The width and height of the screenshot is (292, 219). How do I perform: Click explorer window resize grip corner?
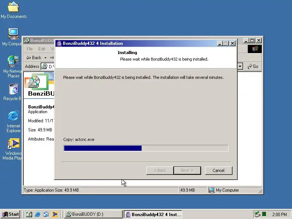click(260, 191)
